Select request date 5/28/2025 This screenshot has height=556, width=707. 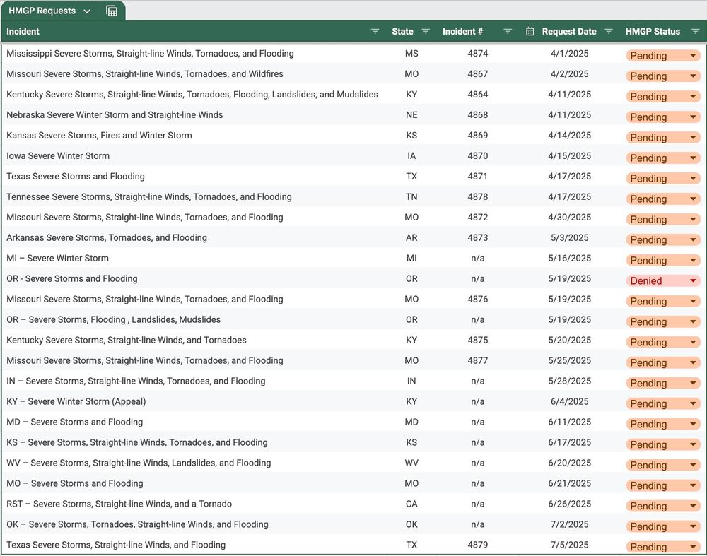click(x=569, y=381)
